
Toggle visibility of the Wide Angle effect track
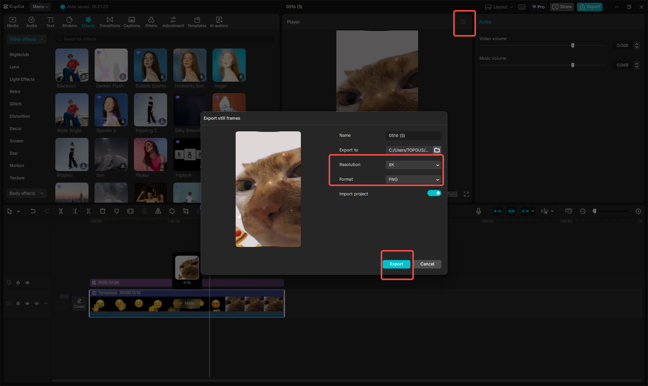coord(27,283)
